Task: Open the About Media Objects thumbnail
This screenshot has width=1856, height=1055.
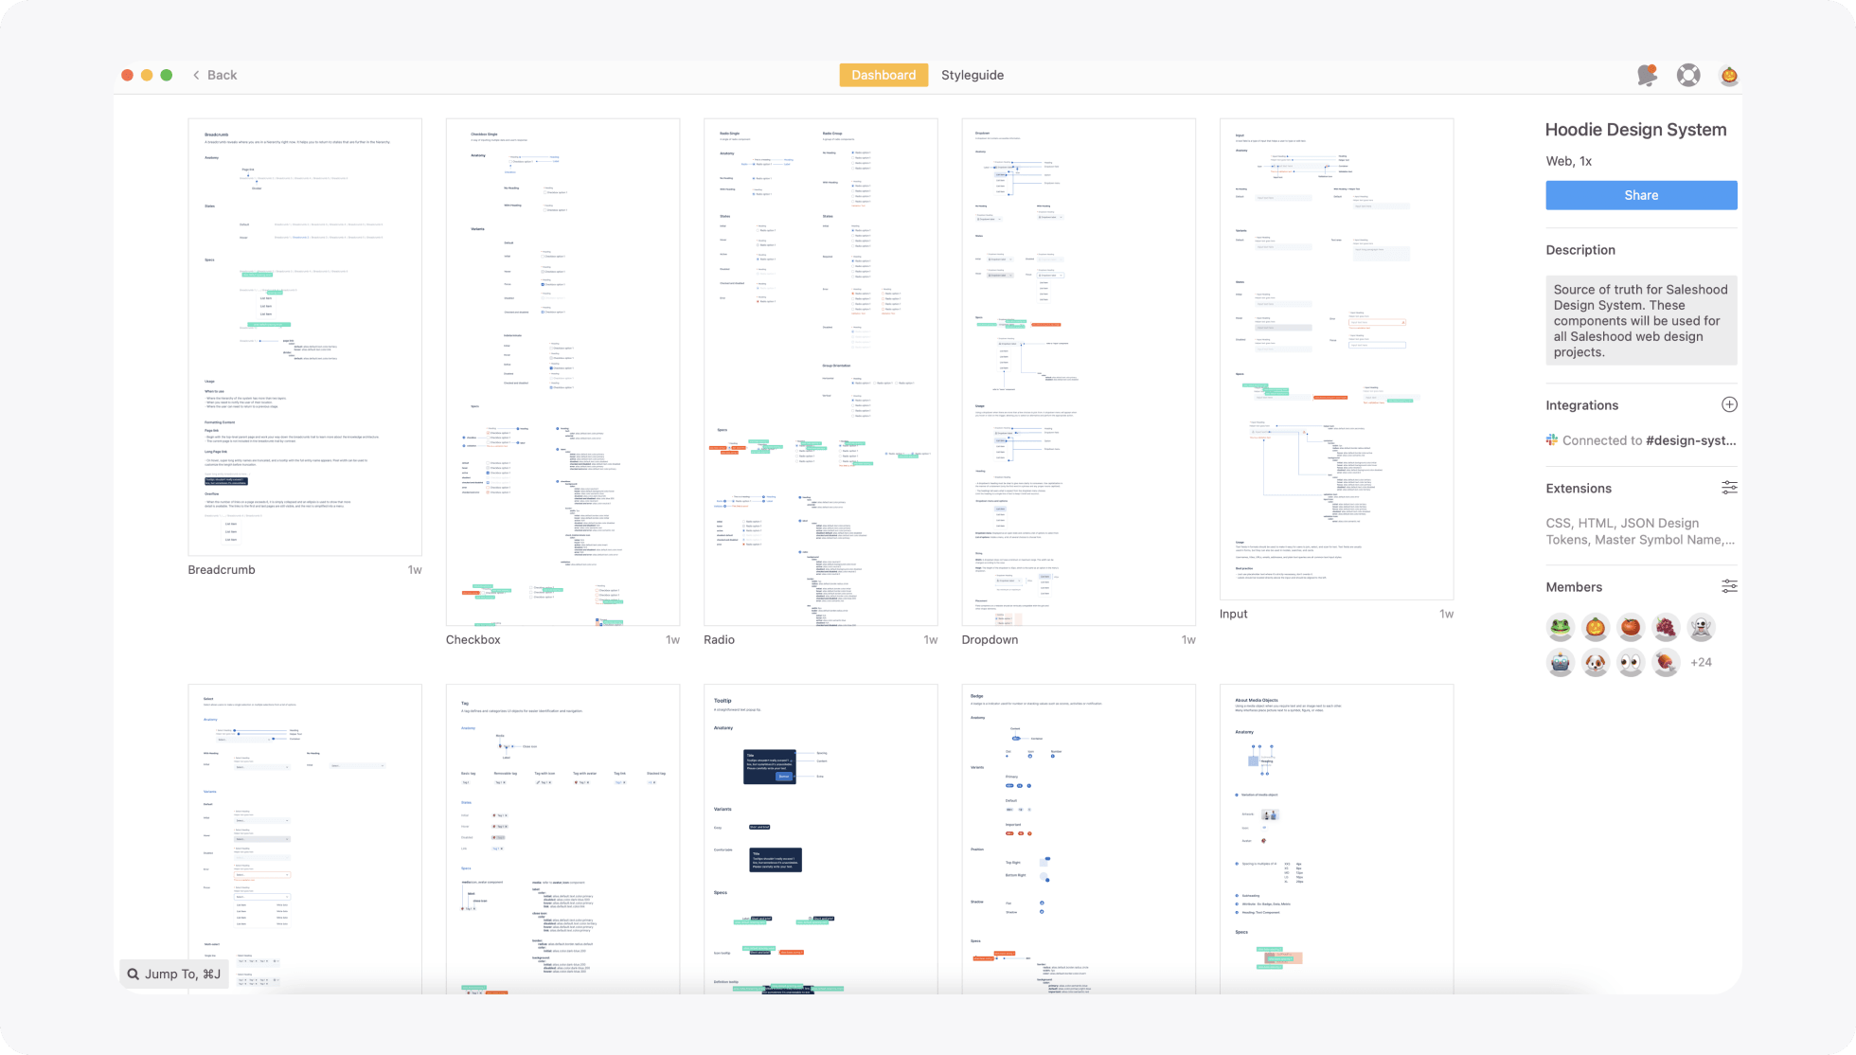Action: tap(1336, 838)
